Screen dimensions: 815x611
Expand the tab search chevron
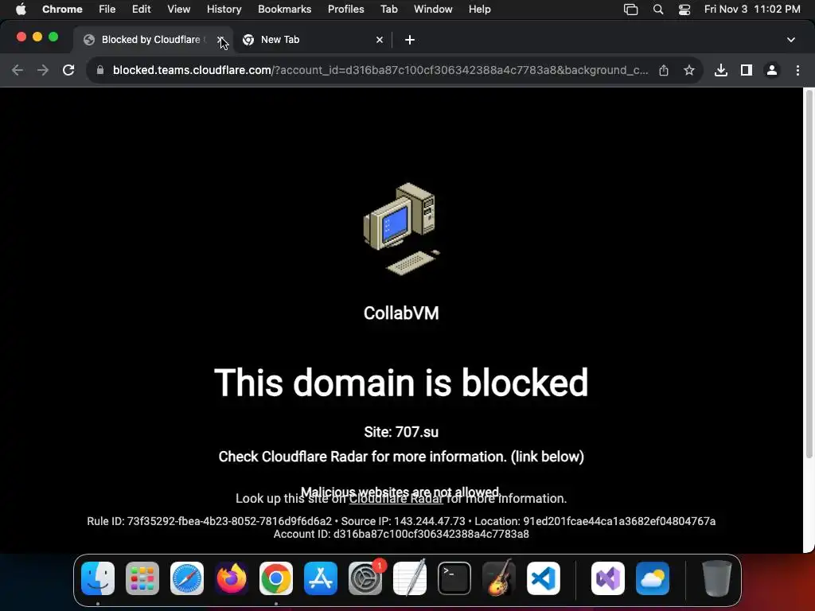pos(791,40)
